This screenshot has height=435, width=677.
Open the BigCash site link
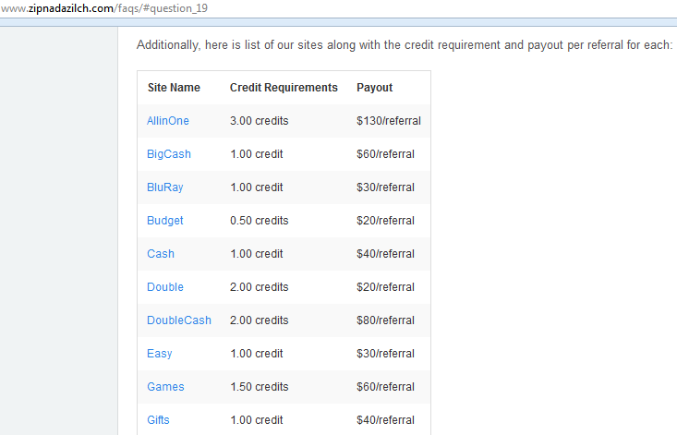pos(168,154)
